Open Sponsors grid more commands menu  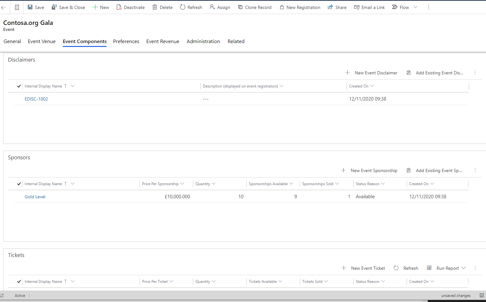coord(475,170)
